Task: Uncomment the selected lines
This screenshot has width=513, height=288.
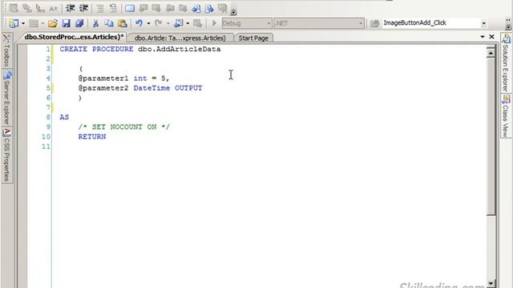Action: pos(113,8)
